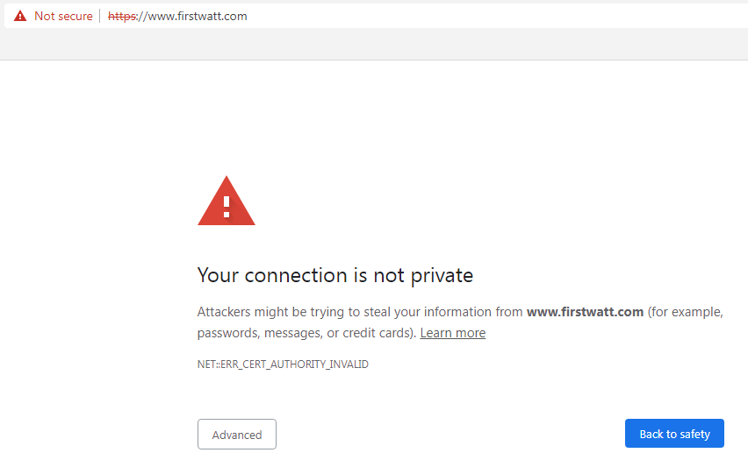Click empty address bar space right of URL
Image resolution: width=748 pixels, height=460 pixels.
click(496, 16)
